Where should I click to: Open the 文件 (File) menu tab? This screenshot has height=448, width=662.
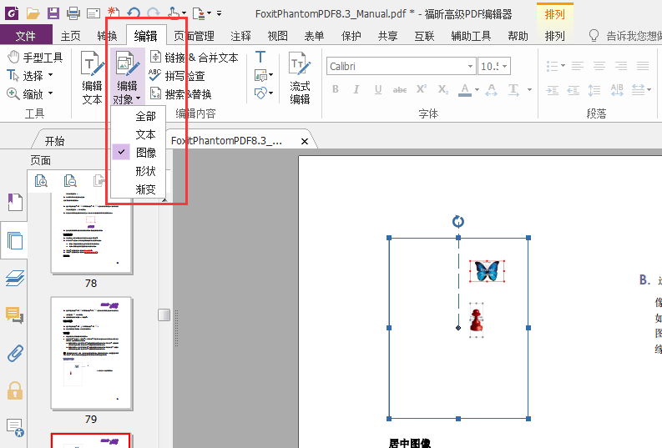(x=26, y=35)
